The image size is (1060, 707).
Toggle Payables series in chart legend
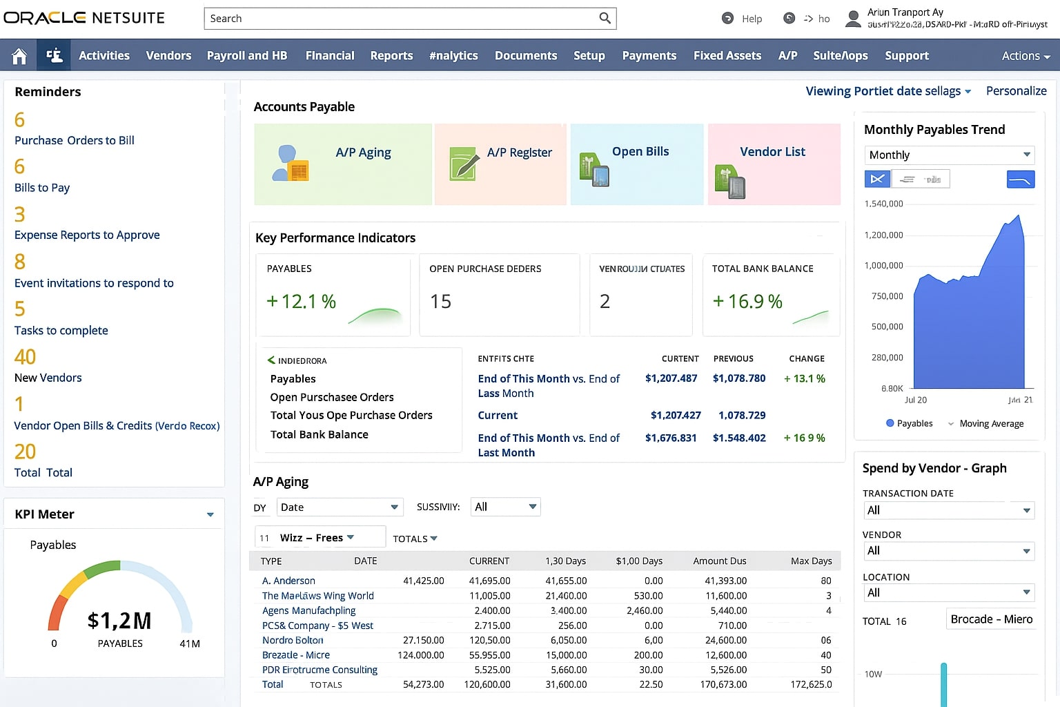909,423
